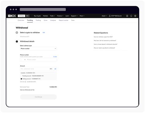
Task: Expand the Finance menu
Action: click(60, 16)
